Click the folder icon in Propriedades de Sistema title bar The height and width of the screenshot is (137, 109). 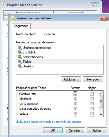click(4, 5)
